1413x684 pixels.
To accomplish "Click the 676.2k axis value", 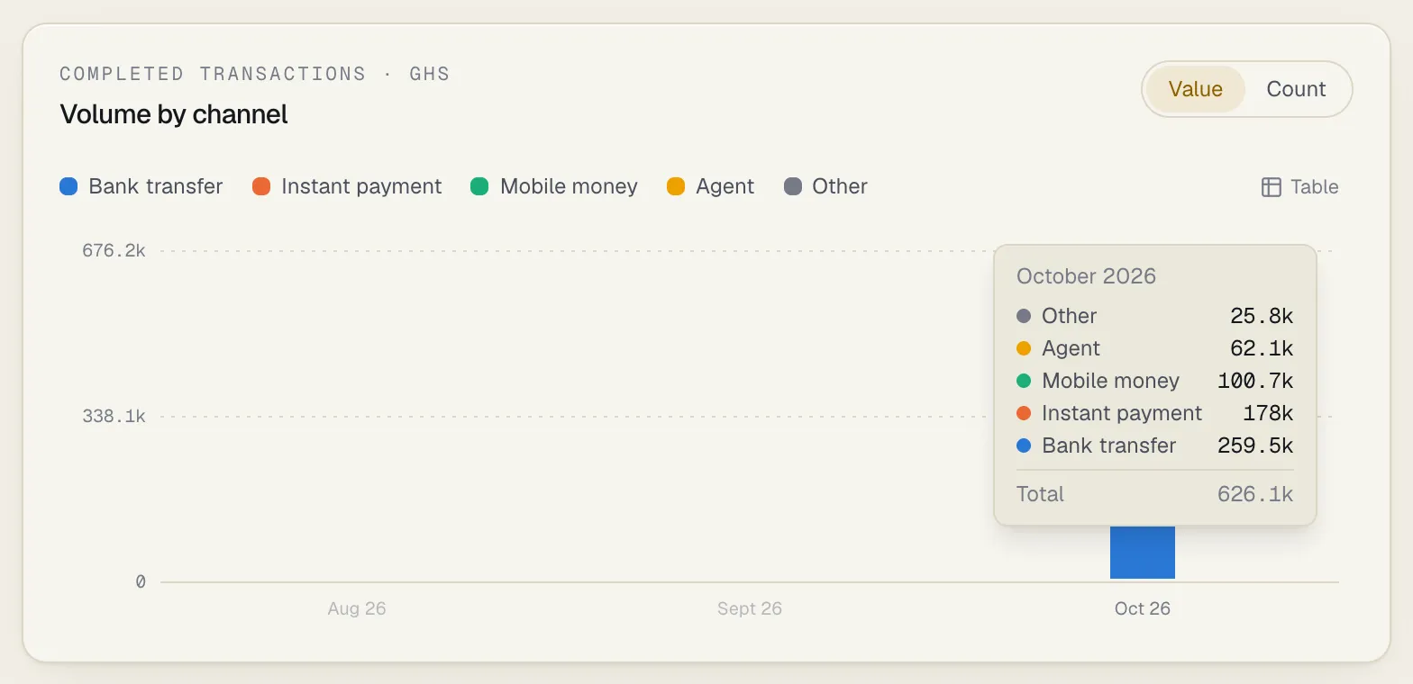I will (114, 250).
